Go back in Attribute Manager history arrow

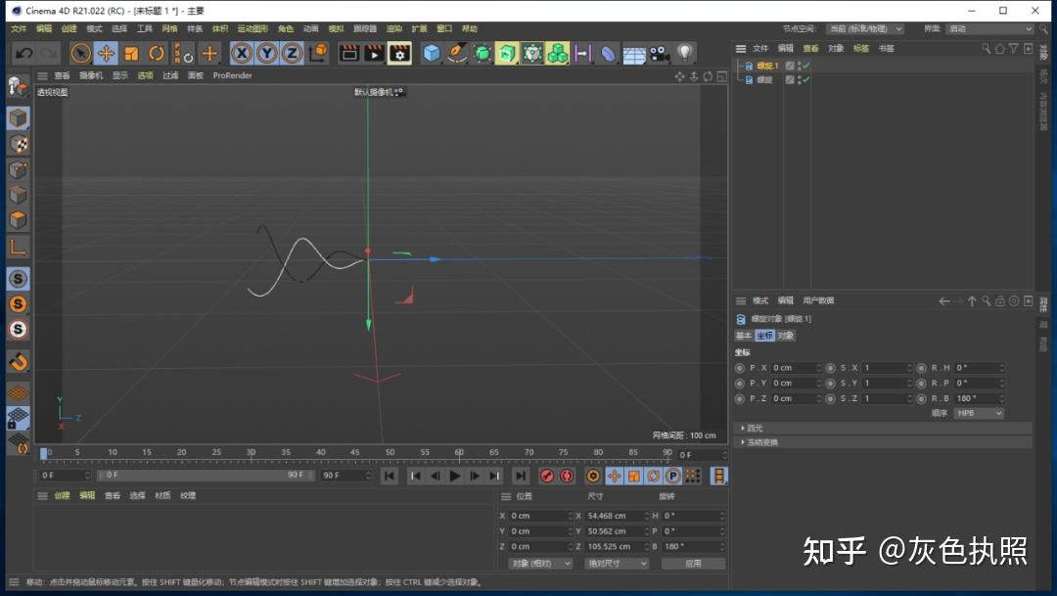[943, 301]
